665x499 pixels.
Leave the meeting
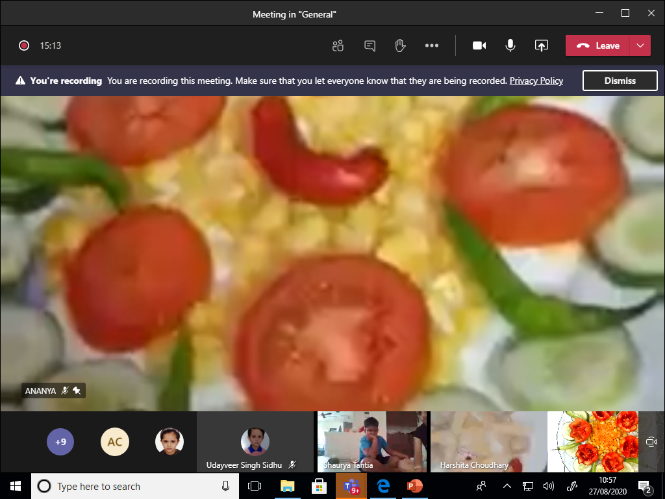598,45
